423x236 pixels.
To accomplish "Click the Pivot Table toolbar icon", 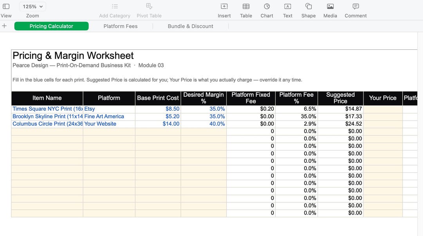I will [x=149, y=6].
